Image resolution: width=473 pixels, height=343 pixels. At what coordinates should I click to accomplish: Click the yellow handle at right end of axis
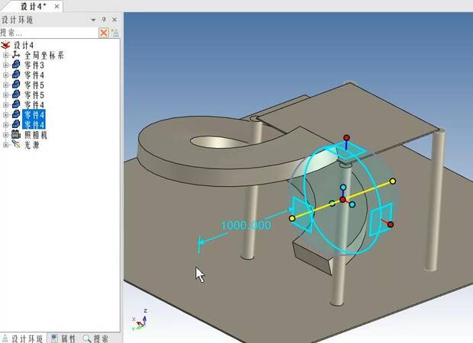392,181
